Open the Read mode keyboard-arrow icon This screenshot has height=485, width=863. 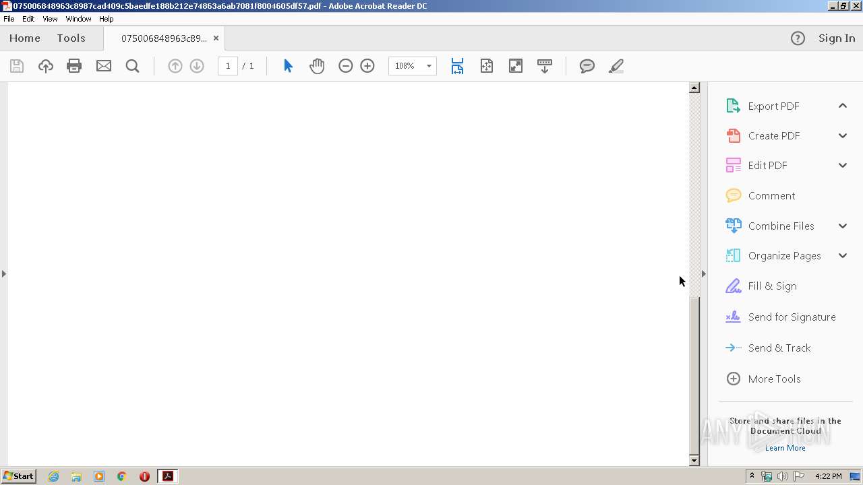545,66
